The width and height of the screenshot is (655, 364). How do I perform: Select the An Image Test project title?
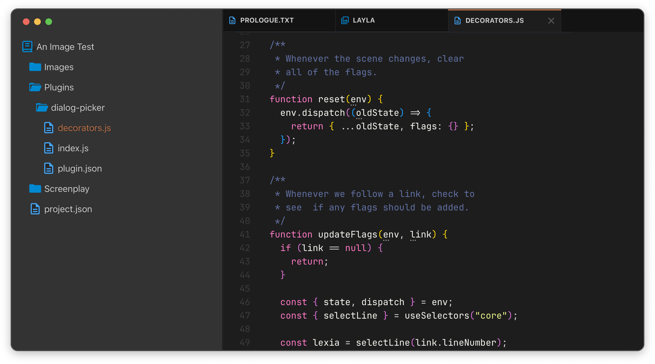pyautogui.click(x=65, y=47)
